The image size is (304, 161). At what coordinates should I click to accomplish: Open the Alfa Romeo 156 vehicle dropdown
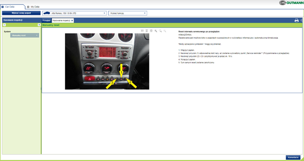click(x=74, y=13)
